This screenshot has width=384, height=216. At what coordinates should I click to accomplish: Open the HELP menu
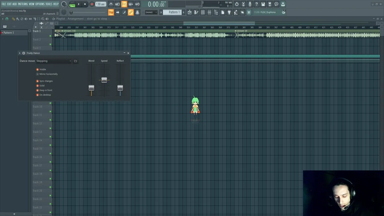(x=56, y=4)
